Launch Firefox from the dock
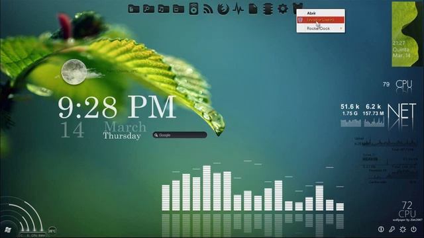The height and width of the screenshot is (238, 424). coord(223,9)
